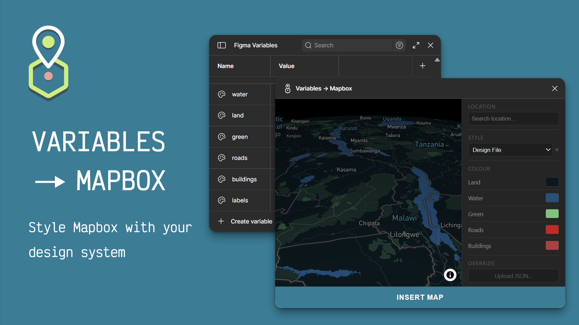This screenshot has height=325, width=579.
Task: Open the Land colour swatch
Action: coord(552,182)
